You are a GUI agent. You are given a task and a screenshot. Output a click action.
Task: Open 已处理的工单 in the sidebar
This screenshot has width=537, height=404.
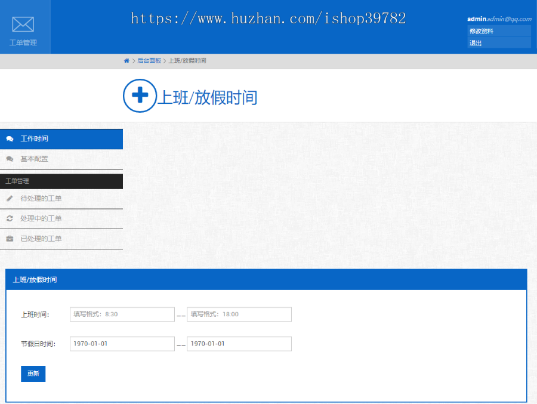(61, 239)
